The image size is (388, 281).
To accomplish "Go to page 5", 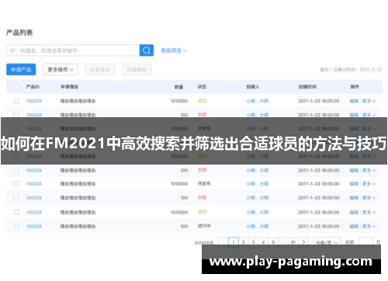I will click(273, 242).
